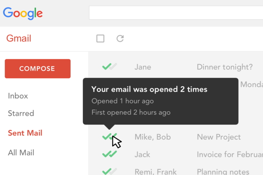The height and width of the screenshot is (175, 263).
Task: Click double checkmarks beside Jack email
Action: 109,154
